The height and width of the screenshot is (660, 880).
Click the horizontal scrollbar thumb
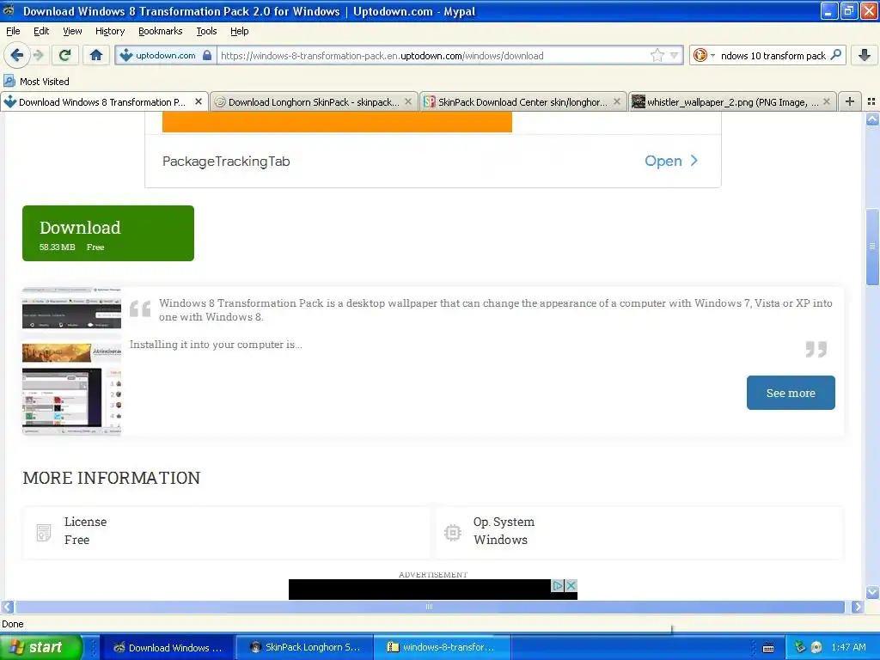coord(430,607)
